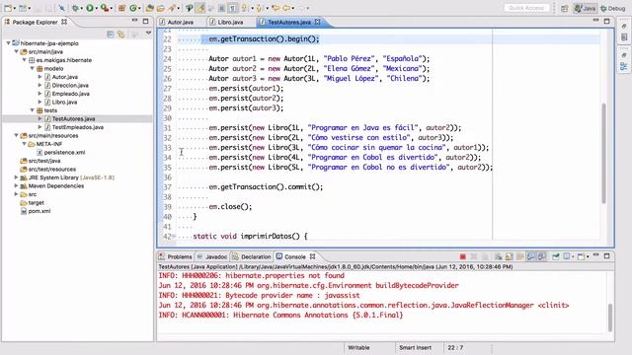Expand the JRE System Library node
632x355 pixels.
[16, 177]
